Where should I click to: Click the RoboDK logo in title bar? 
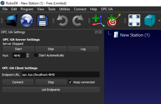pos(2,3)
